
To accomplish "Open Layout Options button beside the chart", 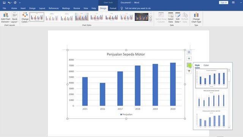I will tap(189, 52).
